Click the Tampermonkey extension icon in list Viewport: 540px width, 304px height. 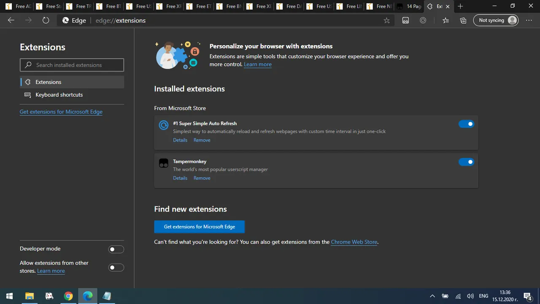pyautogui.click(x=164, y=163)
